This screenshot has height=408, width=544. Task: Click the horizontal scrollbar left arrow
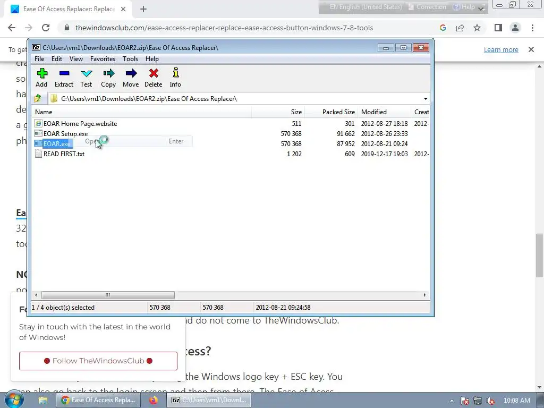36,295
